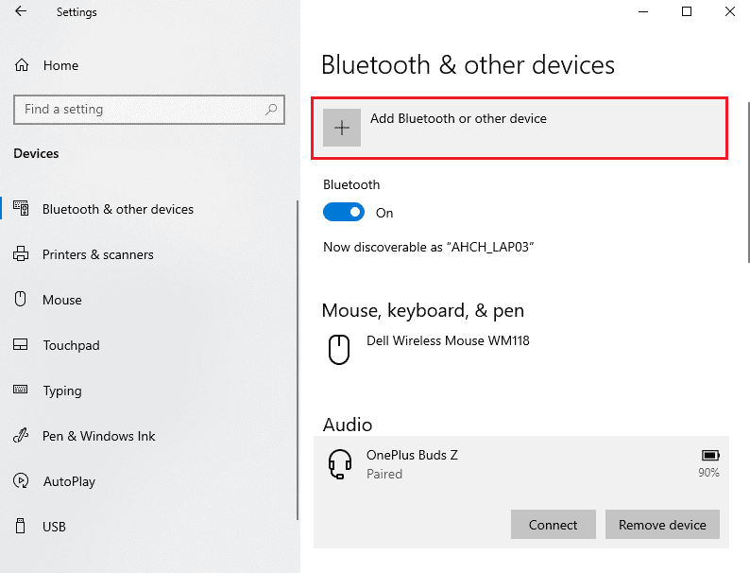The width and height of the screenshot is (750, 573).
Task: Click the sidebar vertical scrollbar
Action: click(x=298, y=360)
